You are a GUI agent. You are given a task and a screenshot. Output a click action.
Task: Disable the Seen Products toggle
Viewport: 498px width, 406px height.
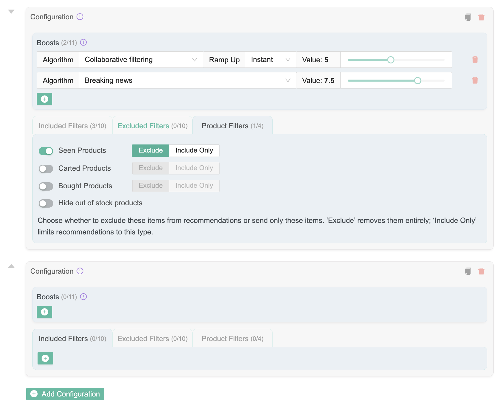pos(46,151)
